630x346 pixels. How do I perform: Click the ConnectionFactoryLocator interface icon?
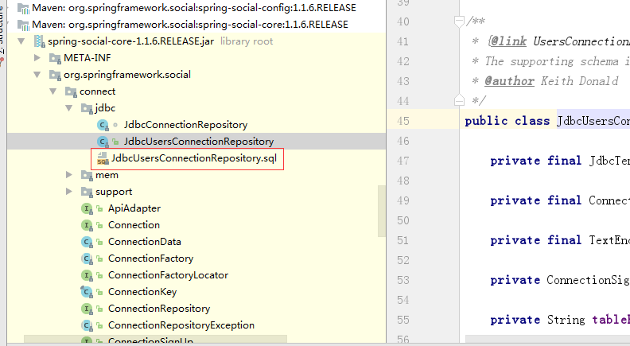pos(87,275)
